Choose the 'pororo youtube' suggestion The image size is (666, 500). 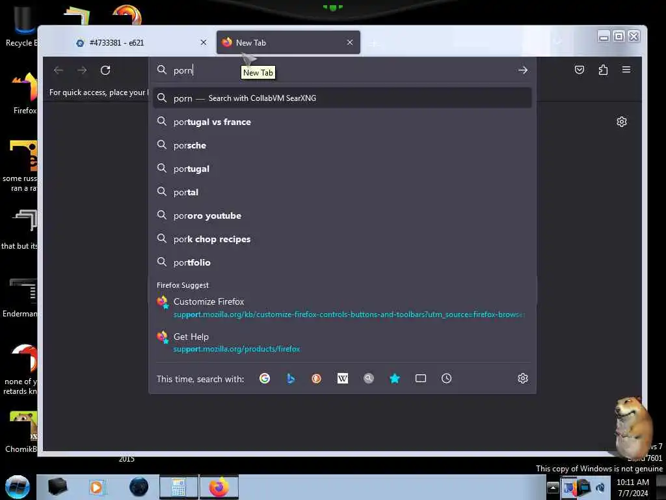[342, 215]
